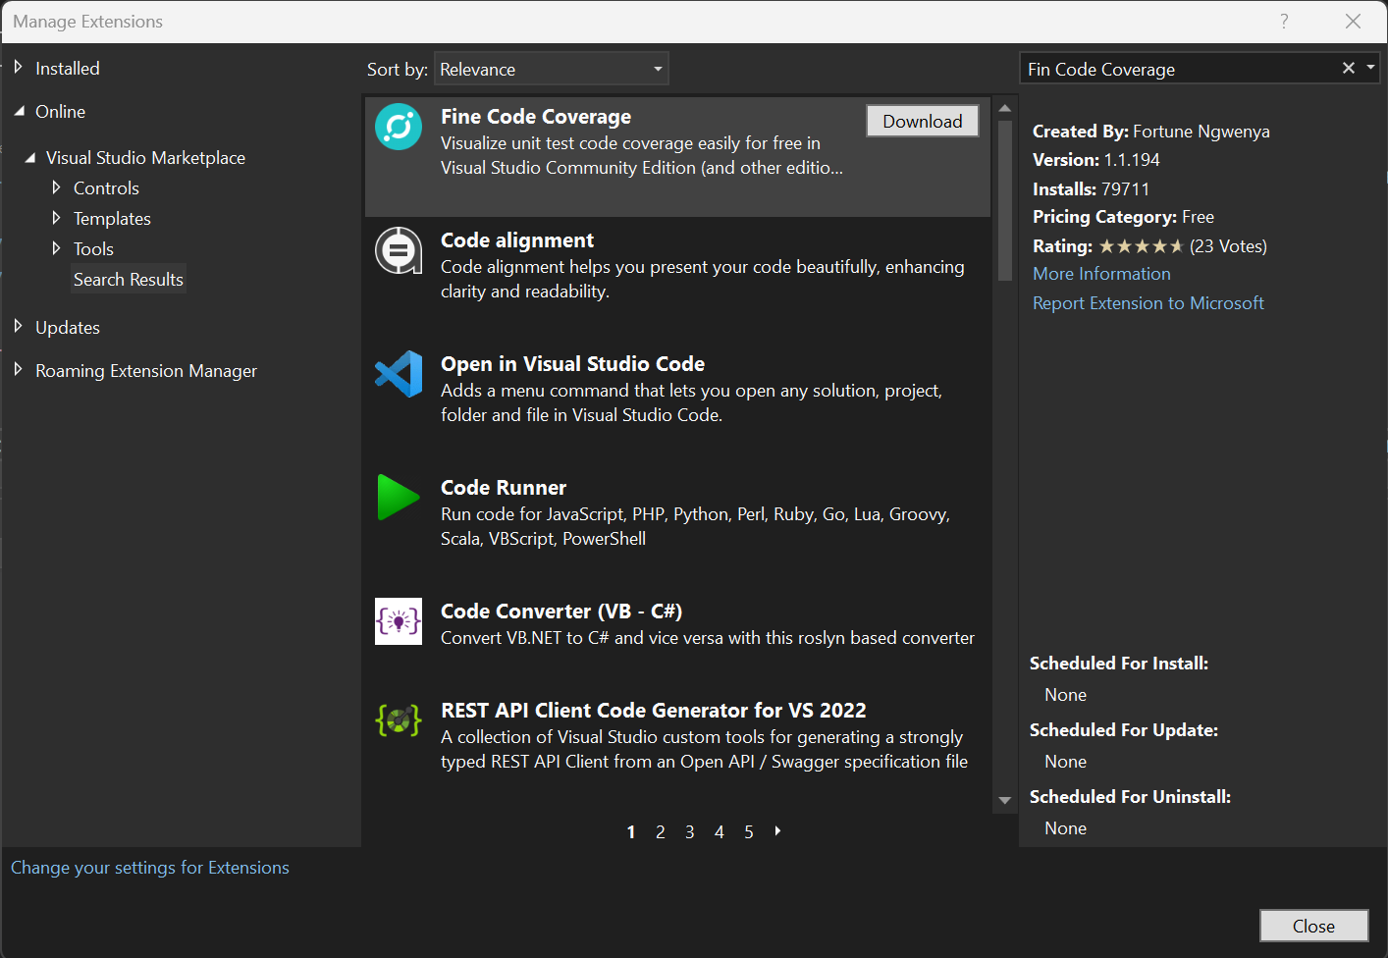Open Report Extension to Microsoft link

(x=1148, y=303)
